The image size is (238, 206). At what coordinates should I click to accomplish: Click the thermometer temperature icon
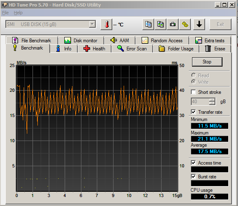tap(107, 24)
